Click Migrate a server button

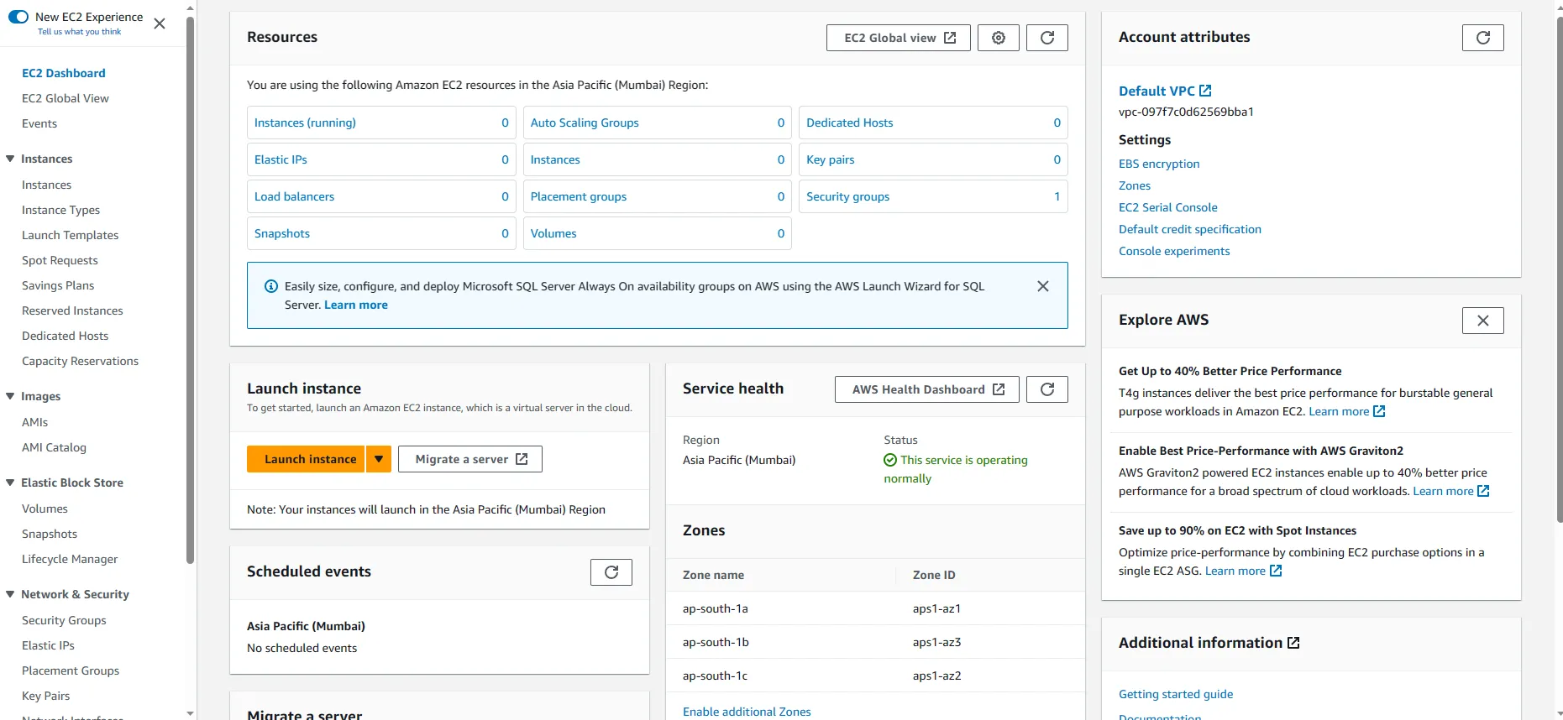470,459
